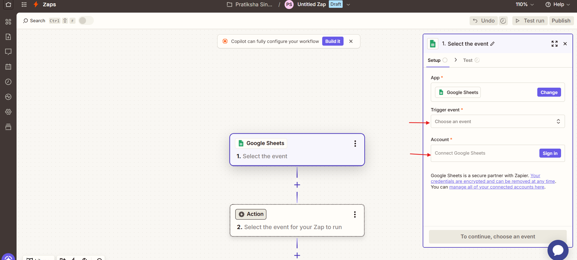This screenshot has width=577, height=260.
Task: Open the 110% zoom dropdown
Action: 525,5
